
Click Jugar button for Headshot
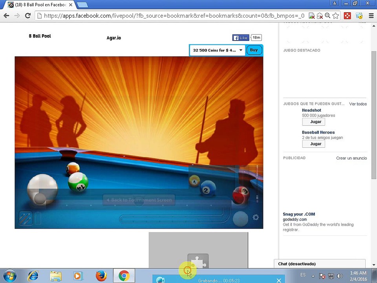pyautogui.click(x=313, y=122)
